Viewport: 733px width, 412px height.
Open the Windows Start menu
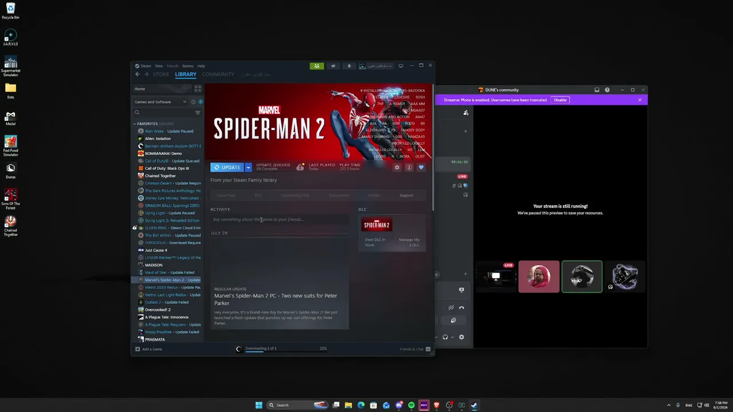point(259,405)
